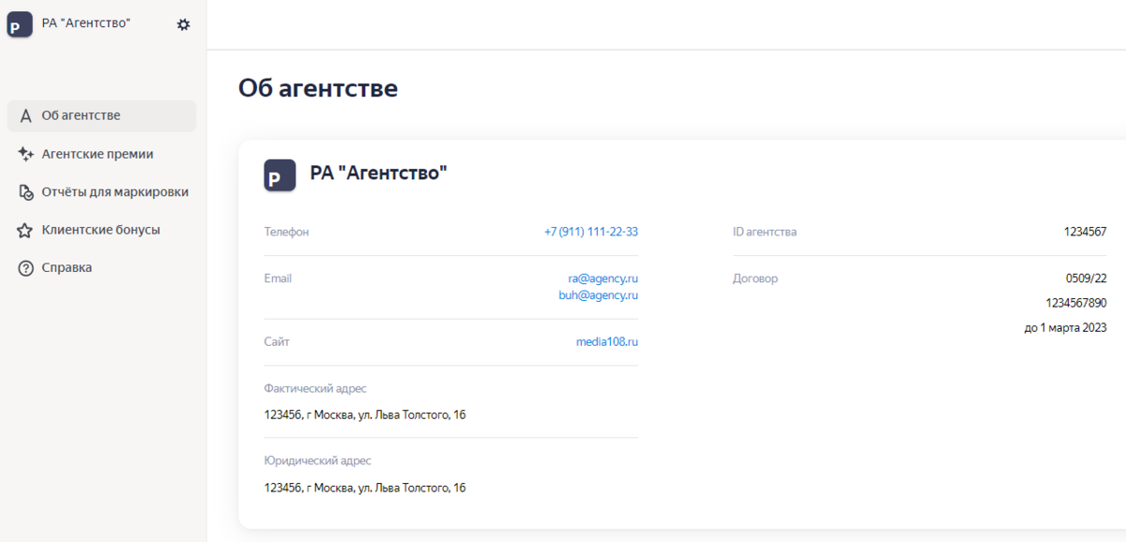Click the "ID агентства" label
1126x542 pixels.
(765, 232)
